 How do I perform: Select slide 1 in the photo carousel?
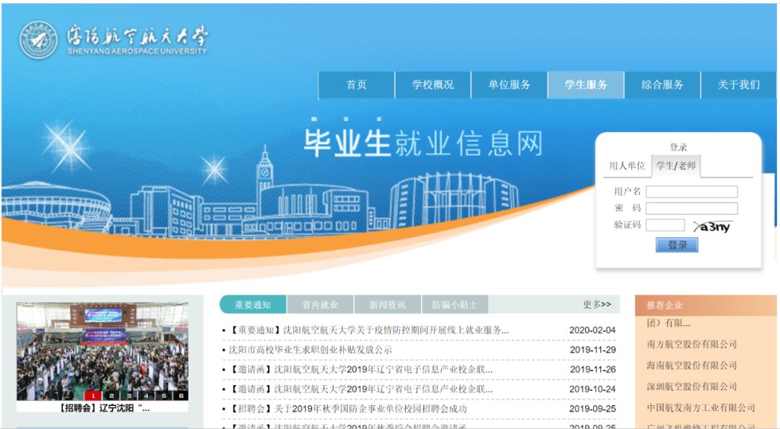pyautogui.click(x=93, y=396)
